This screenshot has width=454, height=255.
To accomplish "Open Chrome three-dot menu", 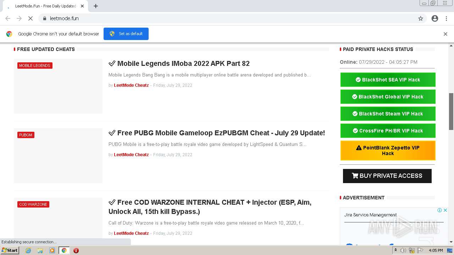I will [x=446, y=18].
